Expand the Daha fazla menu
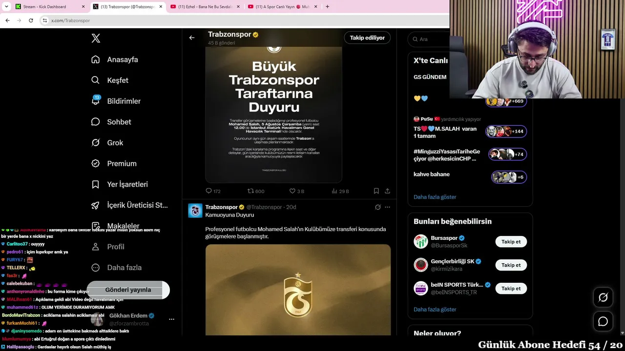This screenshot has width=625, height=351. (117, 268)
